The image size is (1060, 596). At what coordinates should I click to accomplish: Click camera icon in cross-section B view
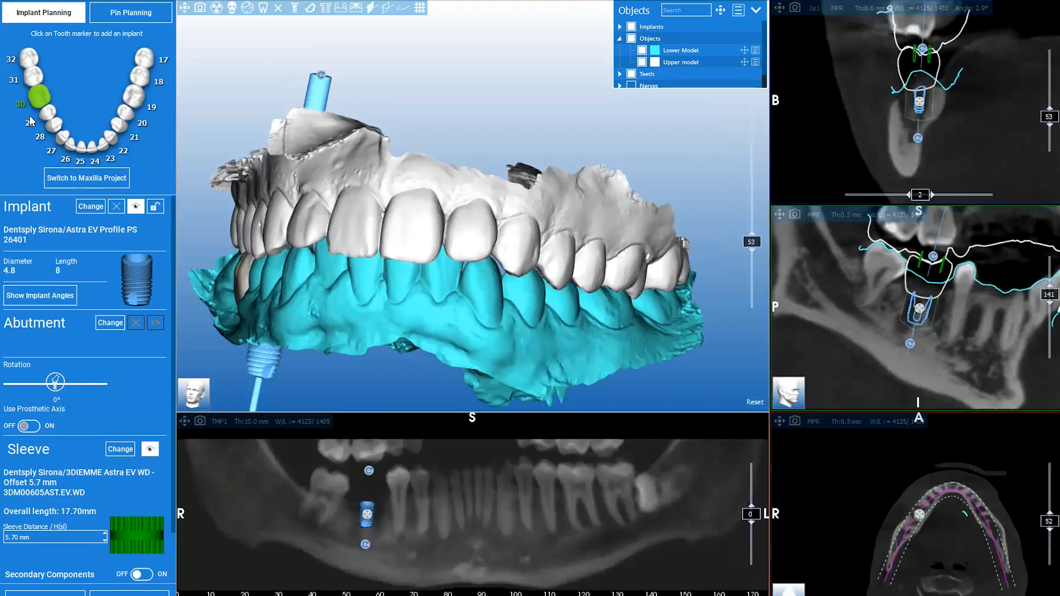(794, 8)
